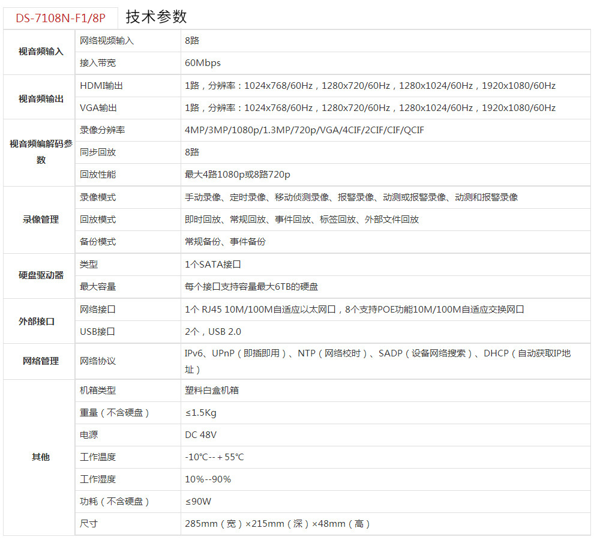Screen dimensions: 594x546
Task: Select the 塑料白盒机箱 value
Action: 212,391
